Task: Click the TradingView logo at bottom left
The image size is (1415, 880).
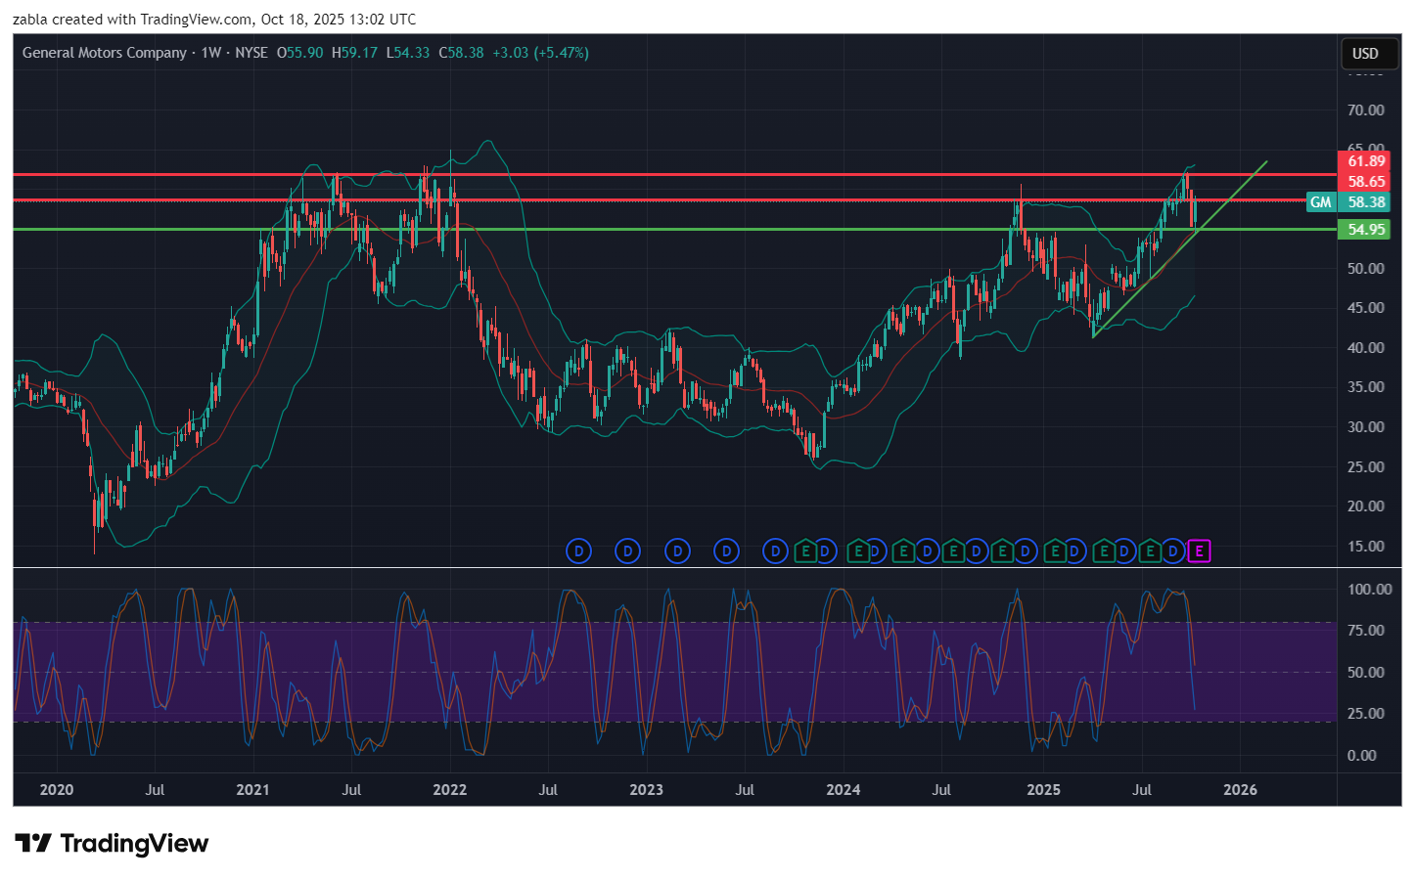Action: click(112, 844)
